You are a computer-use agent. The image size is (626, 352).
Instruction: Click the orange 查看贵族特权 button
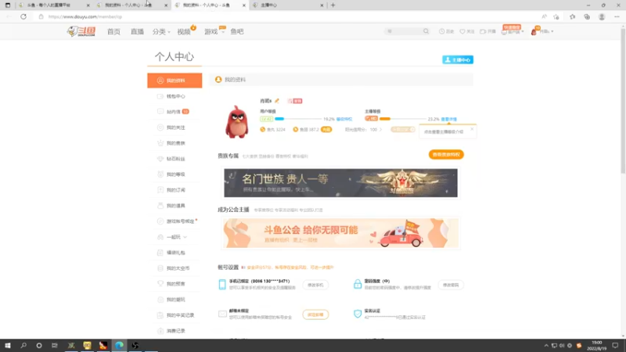tap(446, 154)
